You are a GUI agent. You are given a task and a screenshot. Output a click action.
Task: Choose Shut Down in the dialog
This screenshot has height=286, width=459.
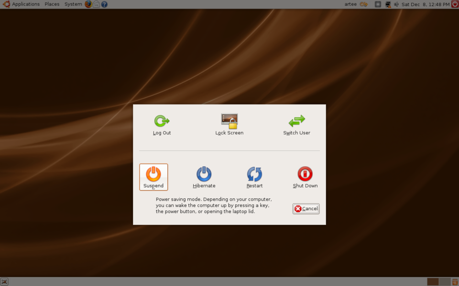point(305,177)
